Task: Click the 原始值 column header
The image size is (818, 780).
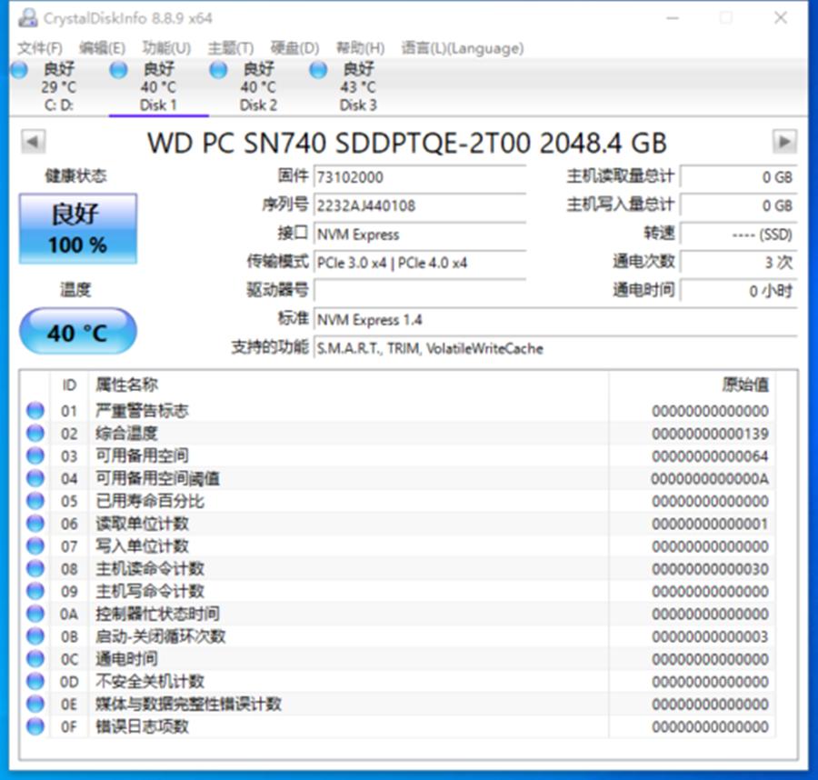Action: click(744, 385)
